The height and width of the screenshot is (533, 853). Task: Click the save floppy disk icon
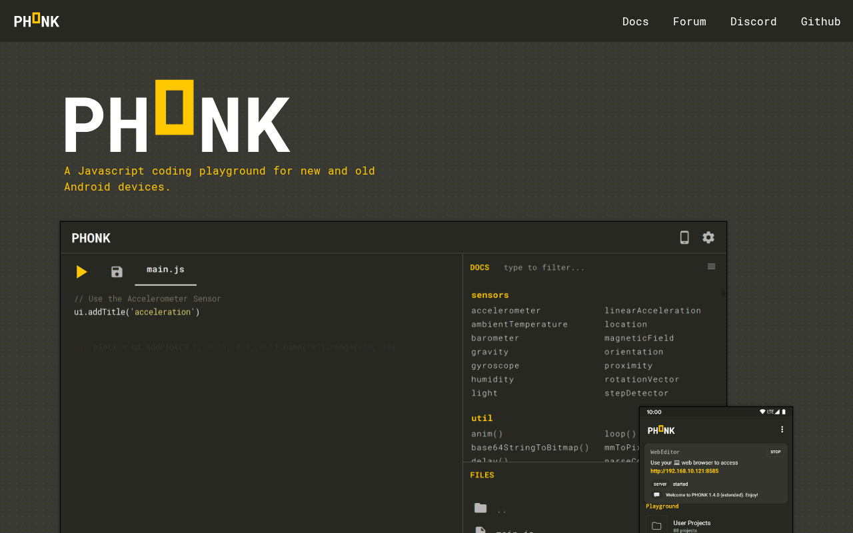[117, 272]
